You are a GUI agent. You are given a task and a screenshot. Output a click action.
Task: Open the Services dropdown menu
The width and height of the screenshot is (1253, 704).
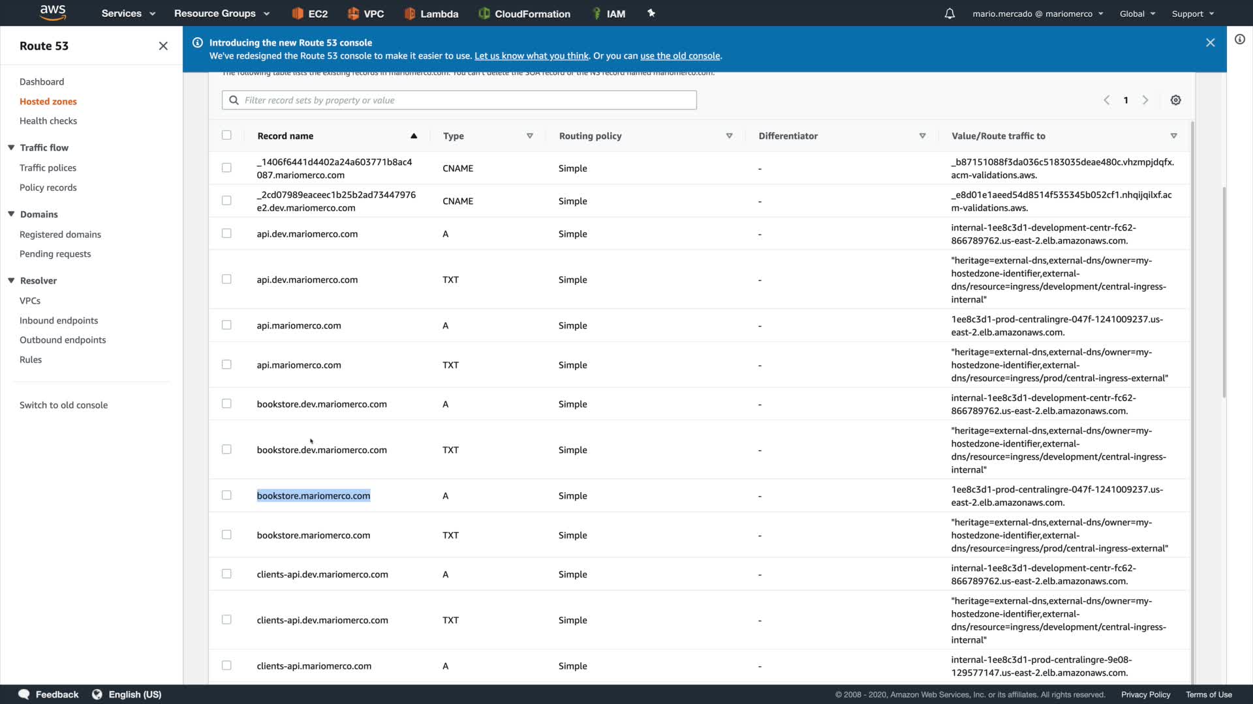(128, 14)
